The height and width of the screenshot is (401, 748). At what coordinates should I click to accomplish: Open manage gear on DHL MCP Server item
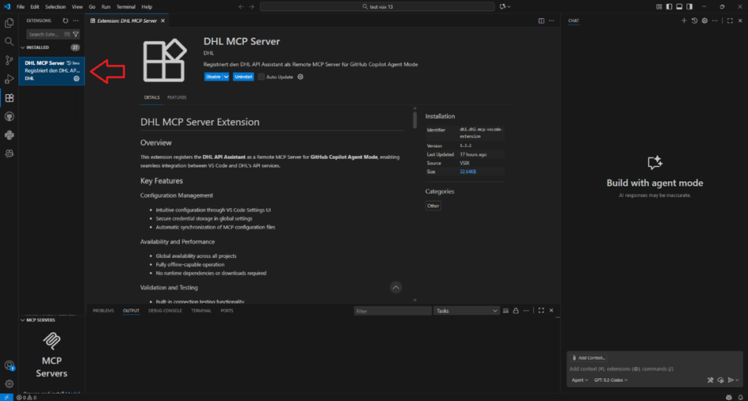pyautogui.click(x=76, y=78)
